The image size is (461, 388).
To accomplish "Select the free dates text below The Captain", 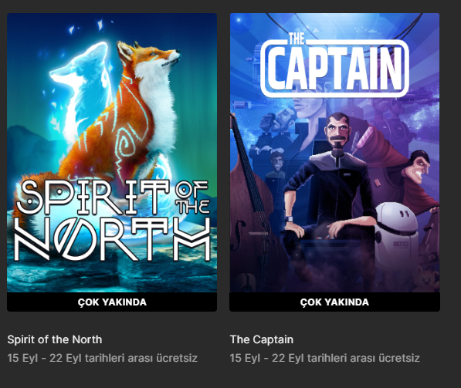I will pos(324,358).
